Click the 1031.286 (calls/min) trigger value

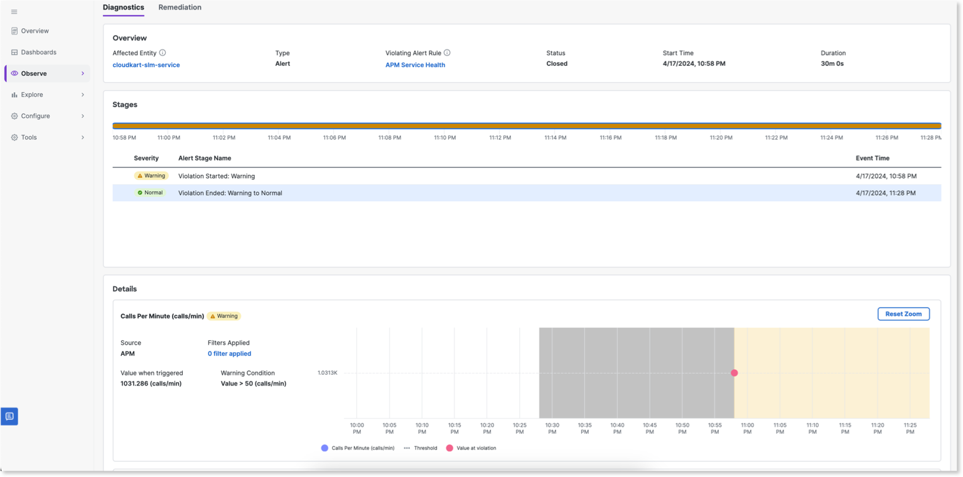click(151, 384)
